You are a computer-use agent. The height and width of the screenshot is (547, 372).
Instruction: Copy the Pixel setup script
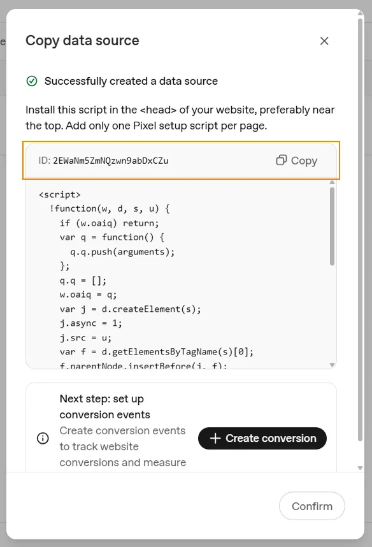click(297, 161)
